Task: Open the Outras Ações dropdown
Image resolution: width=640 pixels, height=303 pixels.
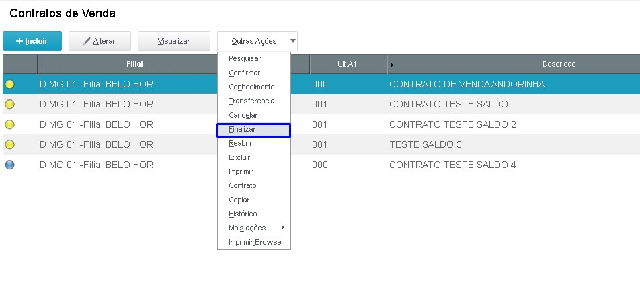Action: coord(257,41)
